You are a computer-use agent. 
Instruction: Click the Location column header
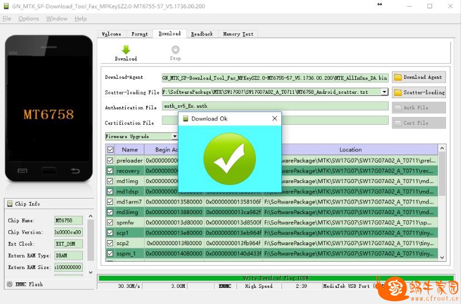coord(350,150)
